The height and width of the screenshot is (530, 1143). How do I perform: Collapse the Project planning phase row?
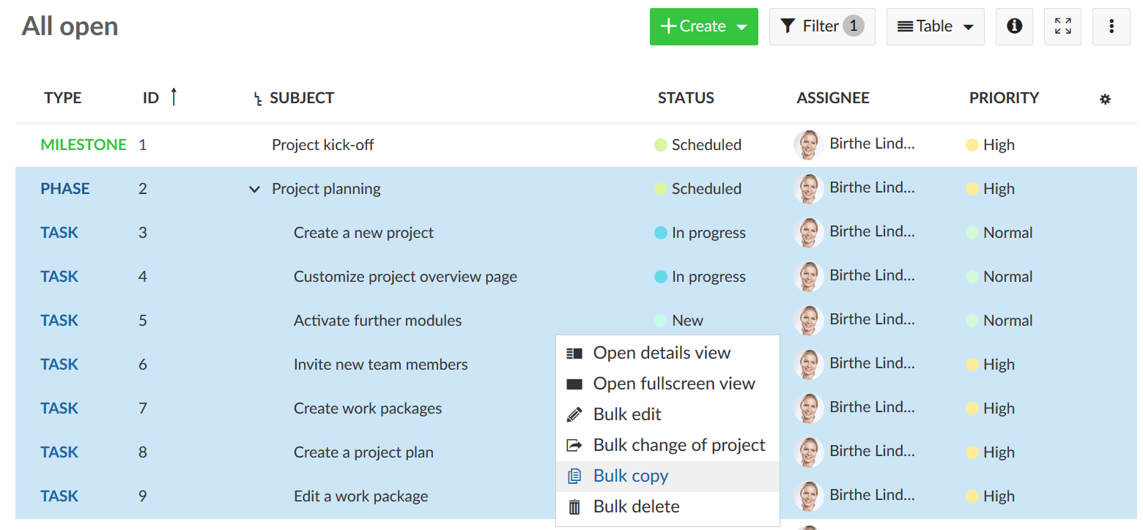(x=254, y=189)
